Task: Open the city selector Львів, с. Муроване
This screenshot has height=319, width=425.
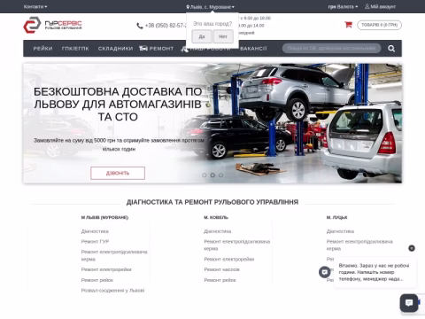Action: click(x=211, y=7)
